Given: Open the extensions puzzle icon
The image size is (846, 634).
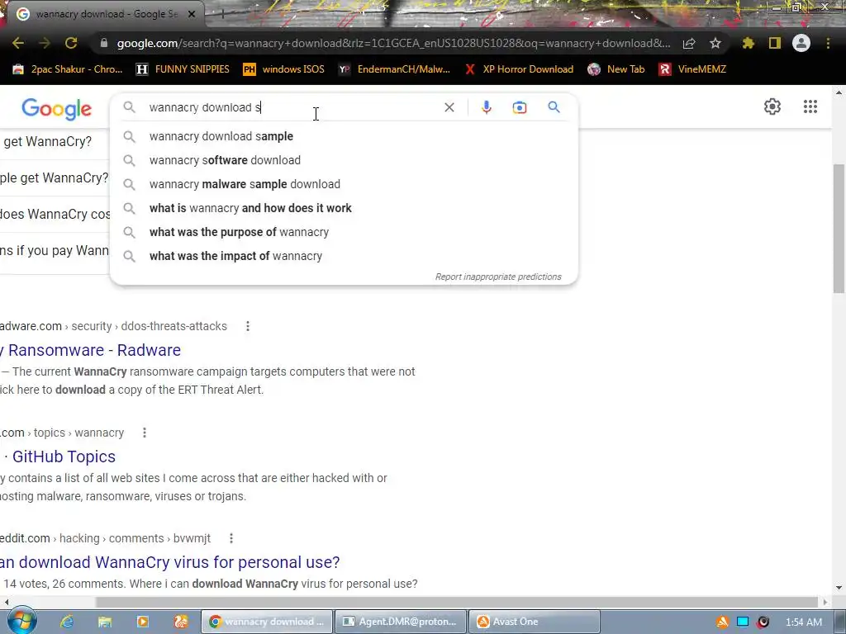Looking at the screenshot, I should click(x=749, y=43).
